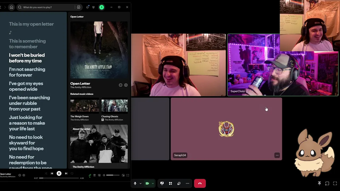This screenshot has width=340, height=191.
Task: Focus the Seraph34 participant tile
Action: (226, 129)
